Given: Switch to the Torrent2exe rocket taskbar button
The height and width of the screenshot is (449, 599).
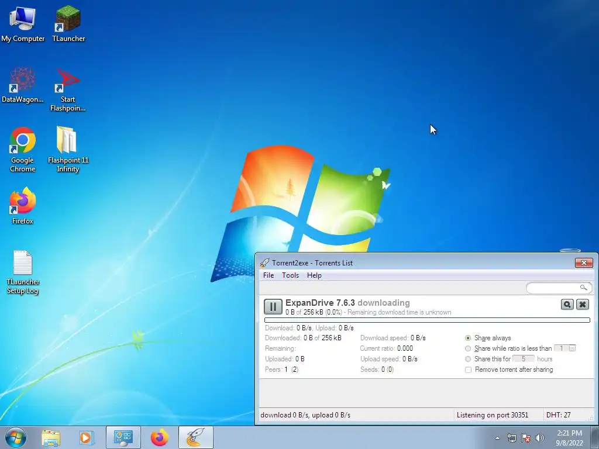Looking at the screenshot, I should coord(195,437).
